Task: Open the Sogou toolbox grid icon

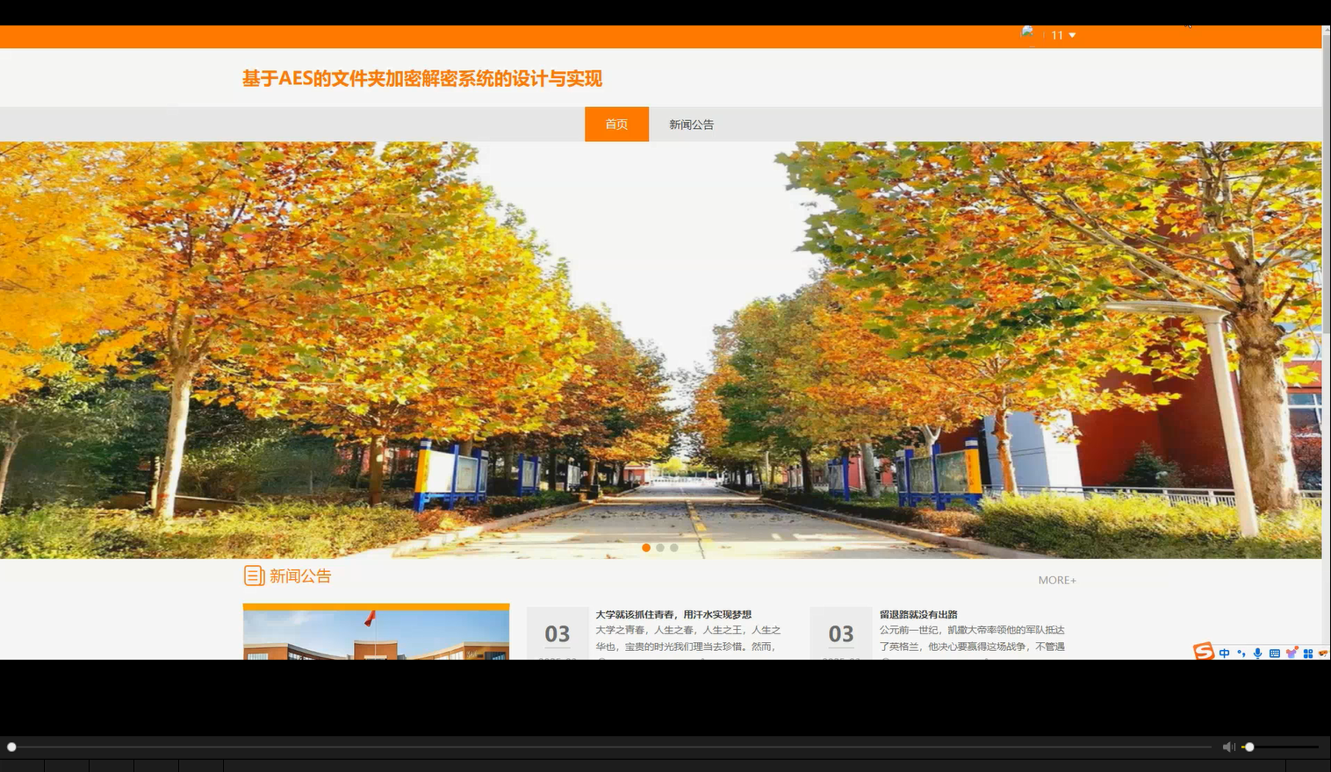Action: tap(1308, 653)
